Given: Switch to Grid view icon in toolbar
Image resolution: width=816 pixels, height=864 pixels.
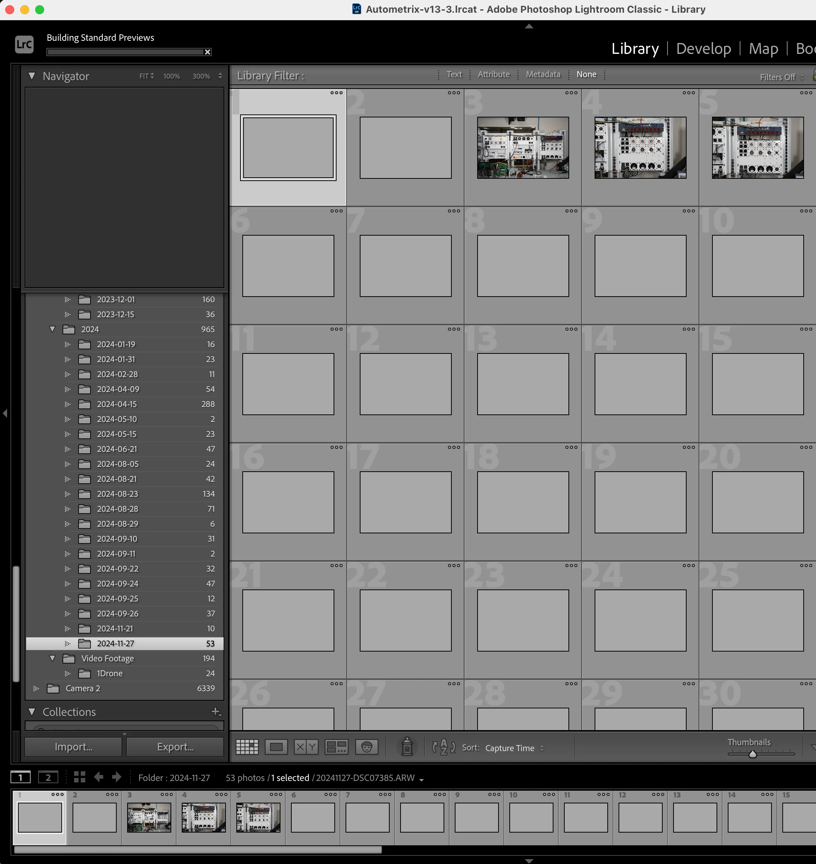Looking at the screenshot, I should coord(246,747).
